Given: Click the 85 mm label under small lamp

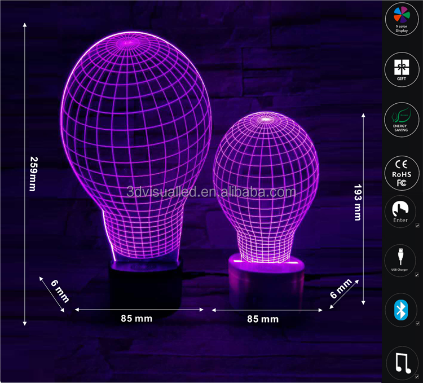Looking at the screenshot, I should tap(263, 319).
